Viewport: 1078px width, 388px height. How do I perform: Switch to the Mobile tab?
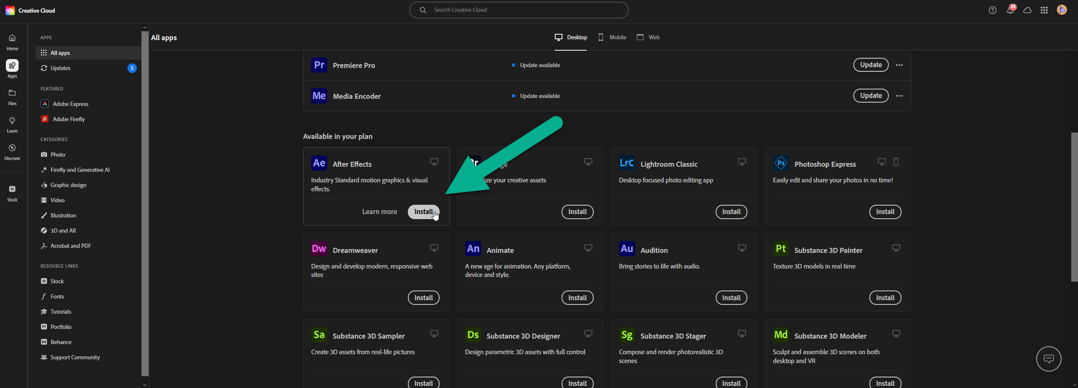click(x=612, y=38)
